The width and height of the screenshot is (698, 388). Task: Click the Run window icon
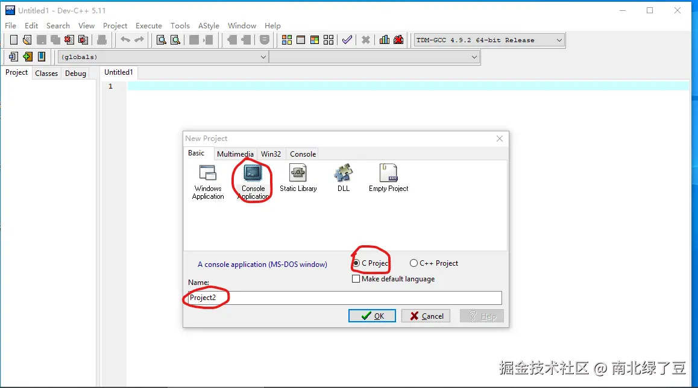tap(301, 40)
